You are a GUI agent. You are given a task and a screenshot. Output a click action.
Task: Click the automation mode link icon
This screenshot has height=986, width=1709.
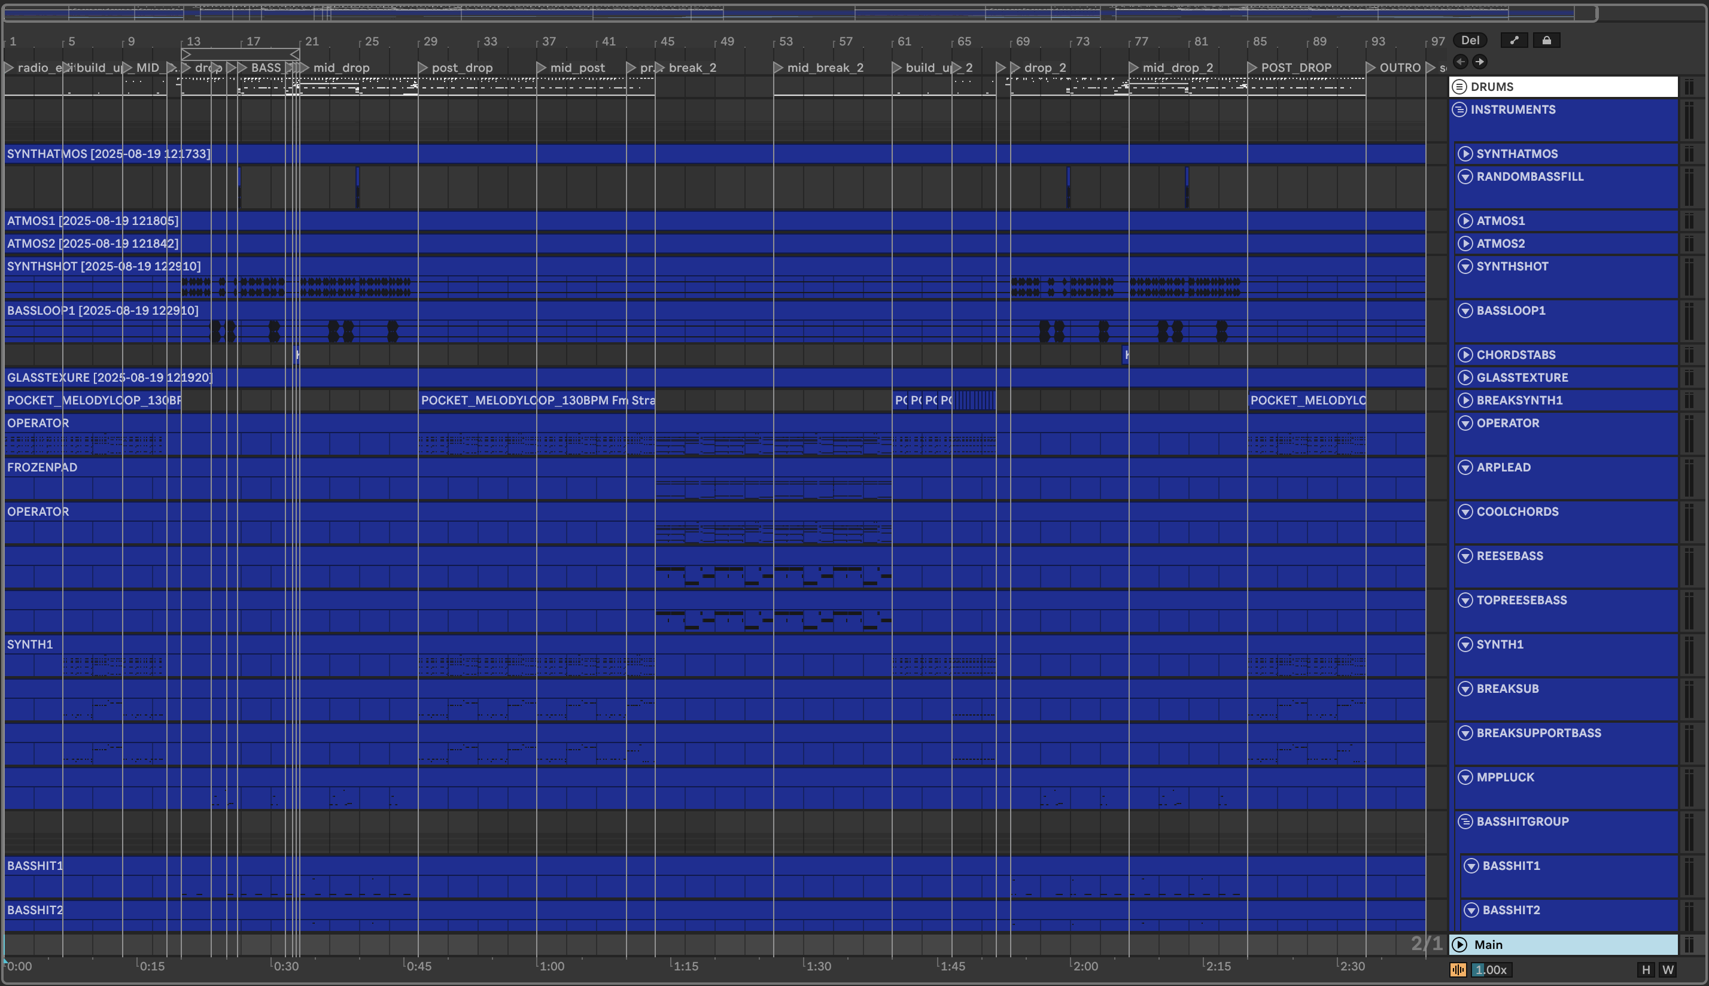(1514, 41)
